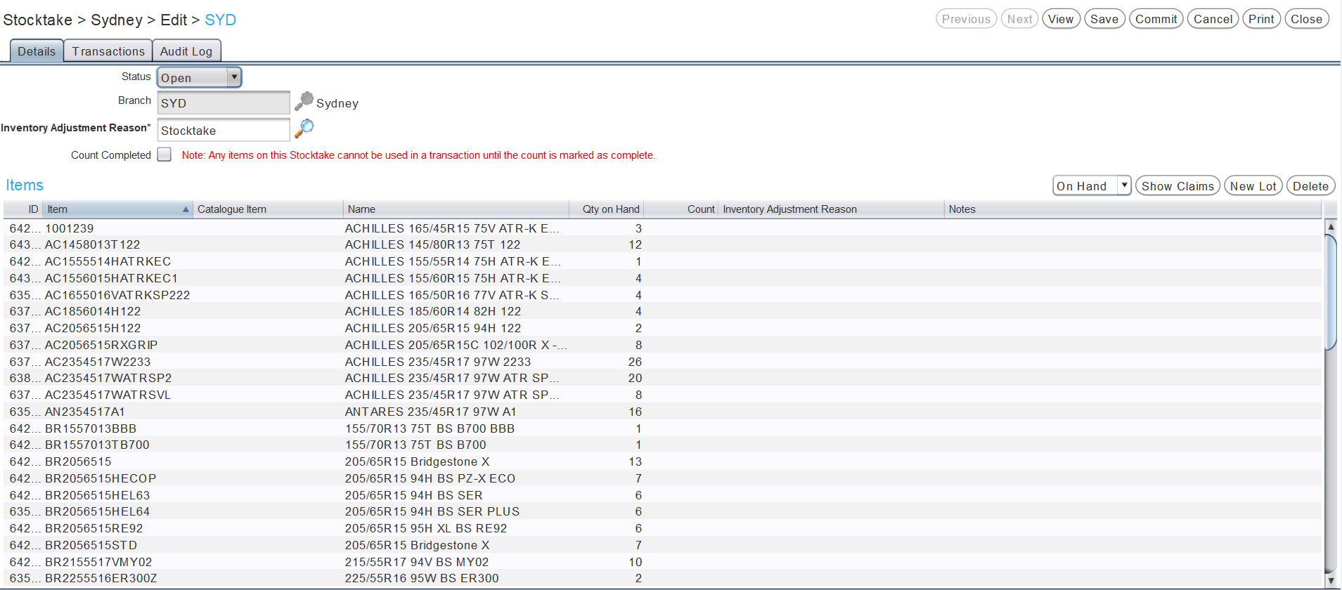Viewport: 1342px width, 590px height.
Task: Cancel the stocktake edit
Action: pos(1213,19)
